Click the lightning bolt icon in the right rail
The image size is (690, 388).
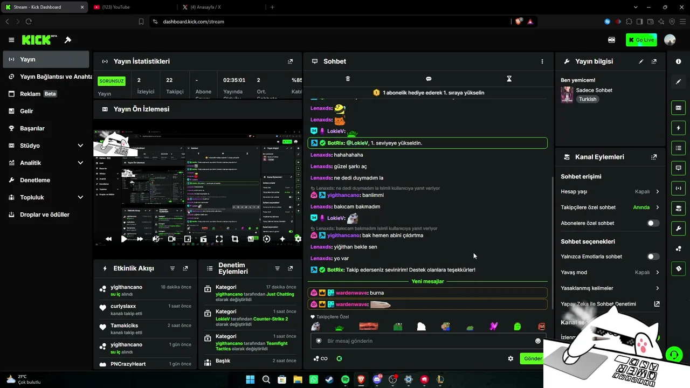678,128
